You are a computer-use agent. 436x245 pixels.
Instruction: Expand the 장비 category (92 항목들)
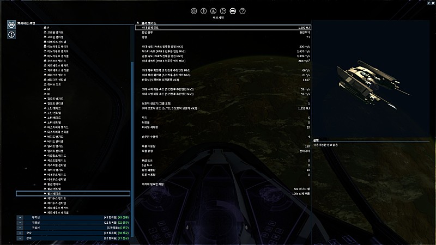pos(20,238)
